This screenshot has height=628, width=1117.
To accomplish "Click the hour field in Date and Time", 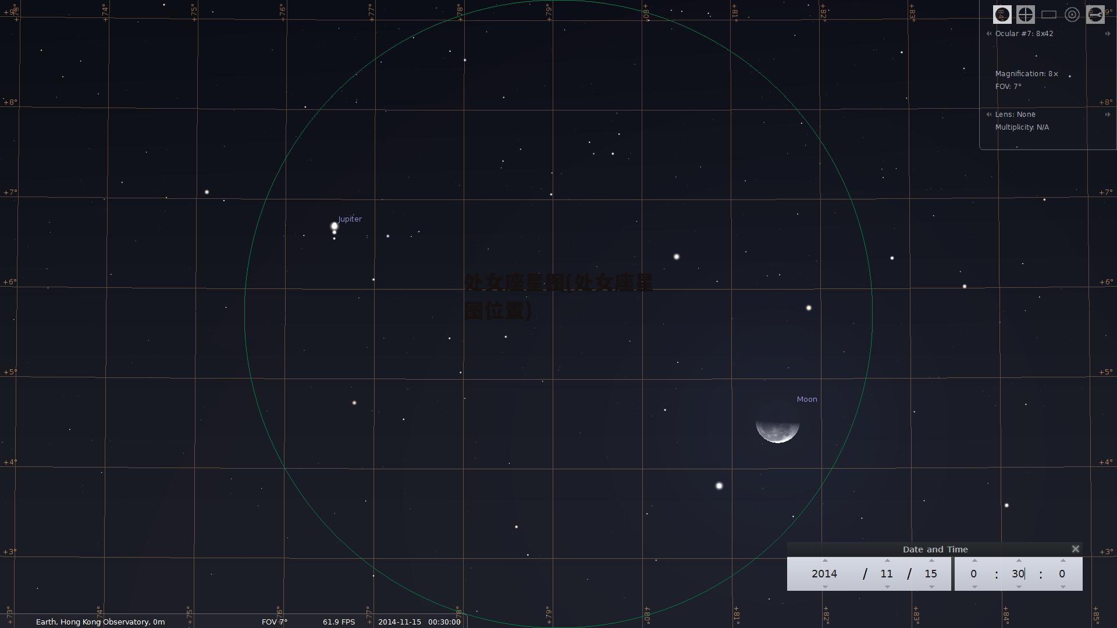I will click(974, 574).
